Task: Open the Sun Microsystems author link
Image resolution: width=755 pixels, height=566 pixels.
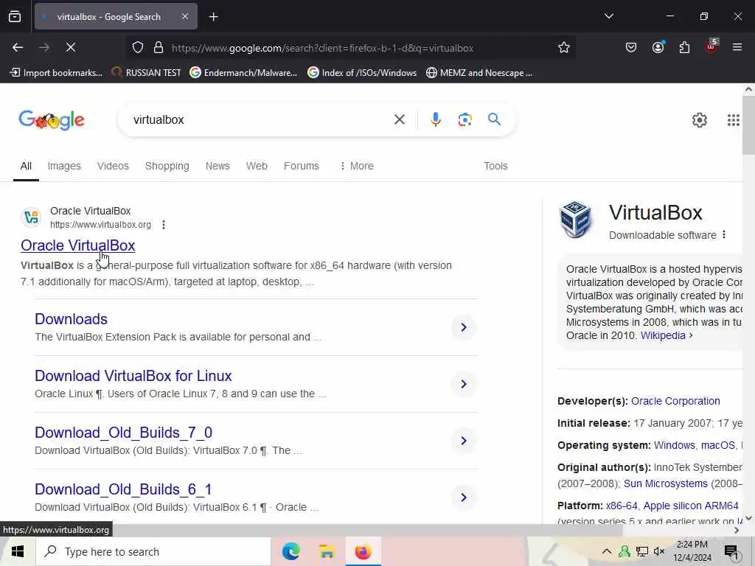Action: tap(666, 483)
